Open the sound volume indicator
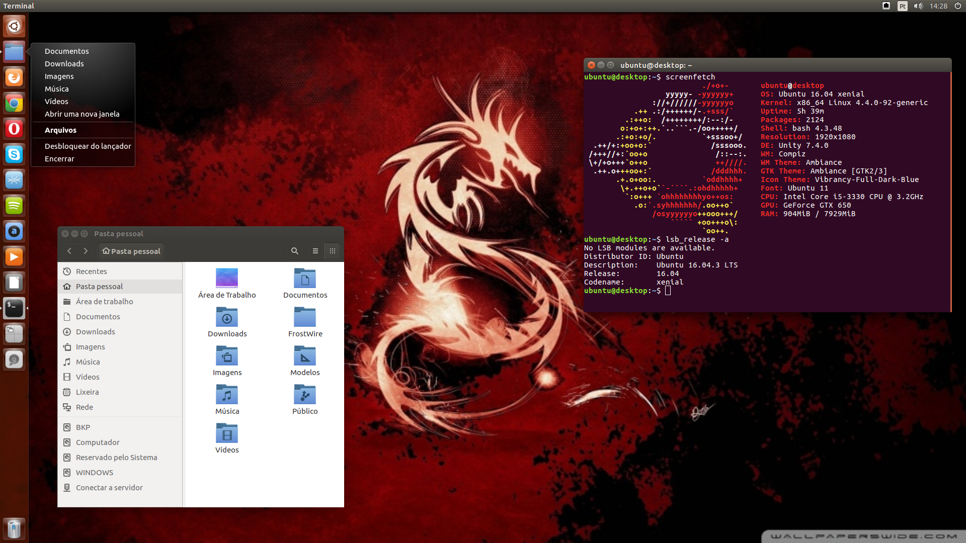Viewport: 966px width, 543px height. point(918,6)
